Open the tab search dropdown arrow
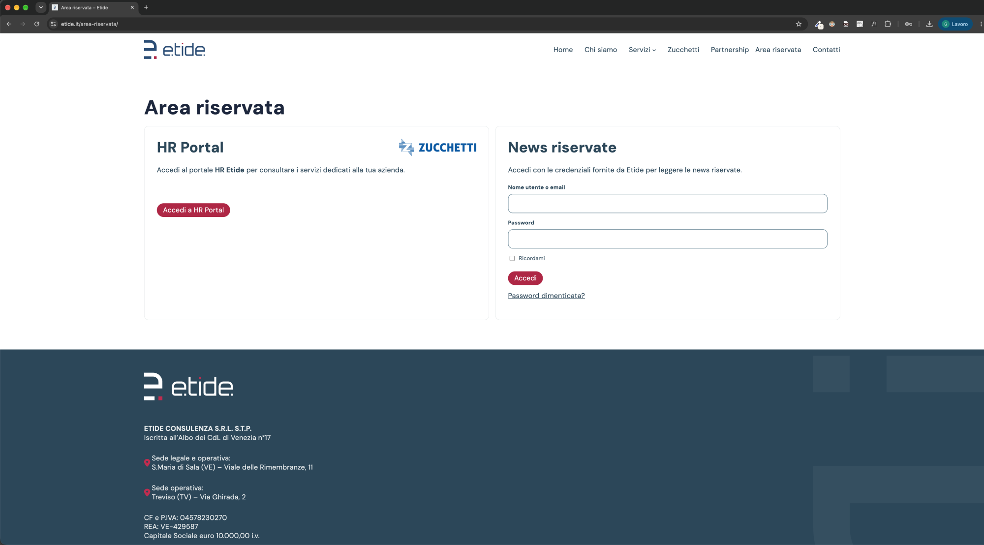 pyautogui.click(x=41, y=7)
